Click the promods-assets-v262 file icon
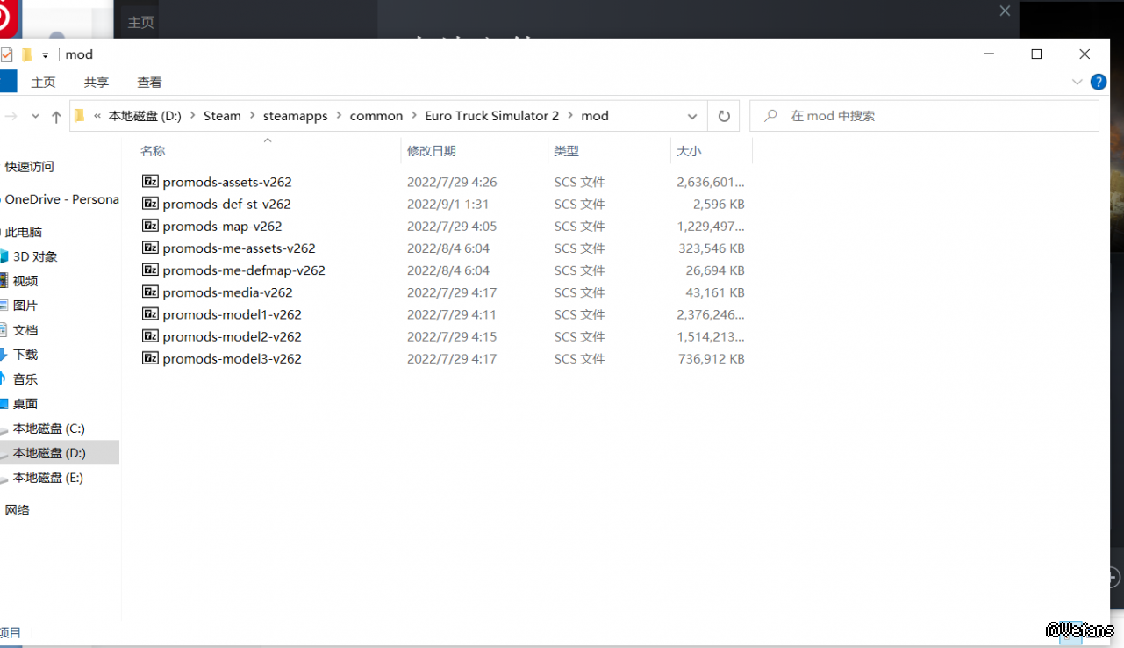 point(150,182)
